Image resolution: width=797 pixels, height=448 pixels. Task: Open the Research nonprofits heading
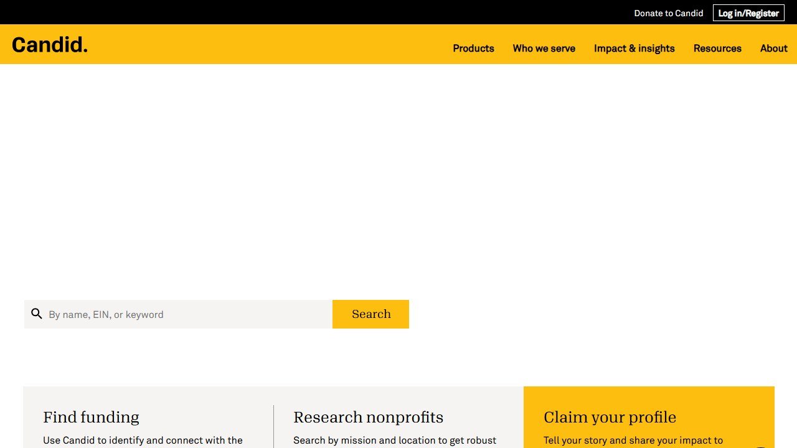pyautogui.click(x=368, y=417)
